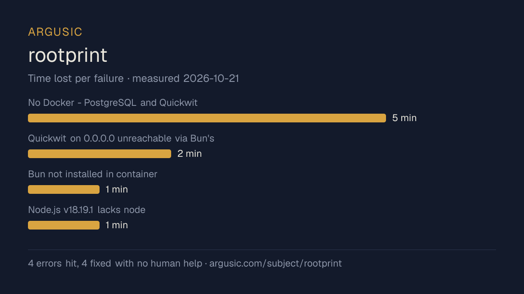Select the Quickwit unreachable bar
The width and height of the screenshot is (524, 294).
(100, 154)
